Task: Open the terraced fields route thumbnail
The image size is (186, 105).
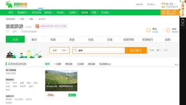Action: click(x=61, y=80)
